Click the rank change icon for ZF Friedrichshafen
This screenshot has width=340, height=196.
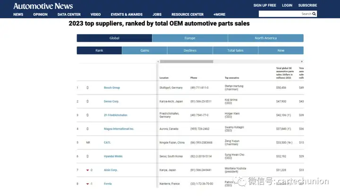87,115
